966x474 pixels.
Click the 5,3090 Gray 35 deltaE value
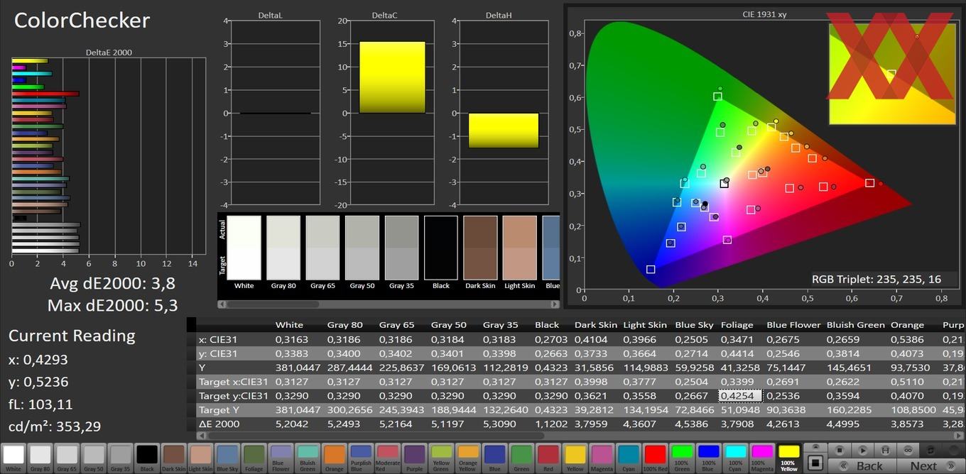pyautogui.click(x=500, y=424)
